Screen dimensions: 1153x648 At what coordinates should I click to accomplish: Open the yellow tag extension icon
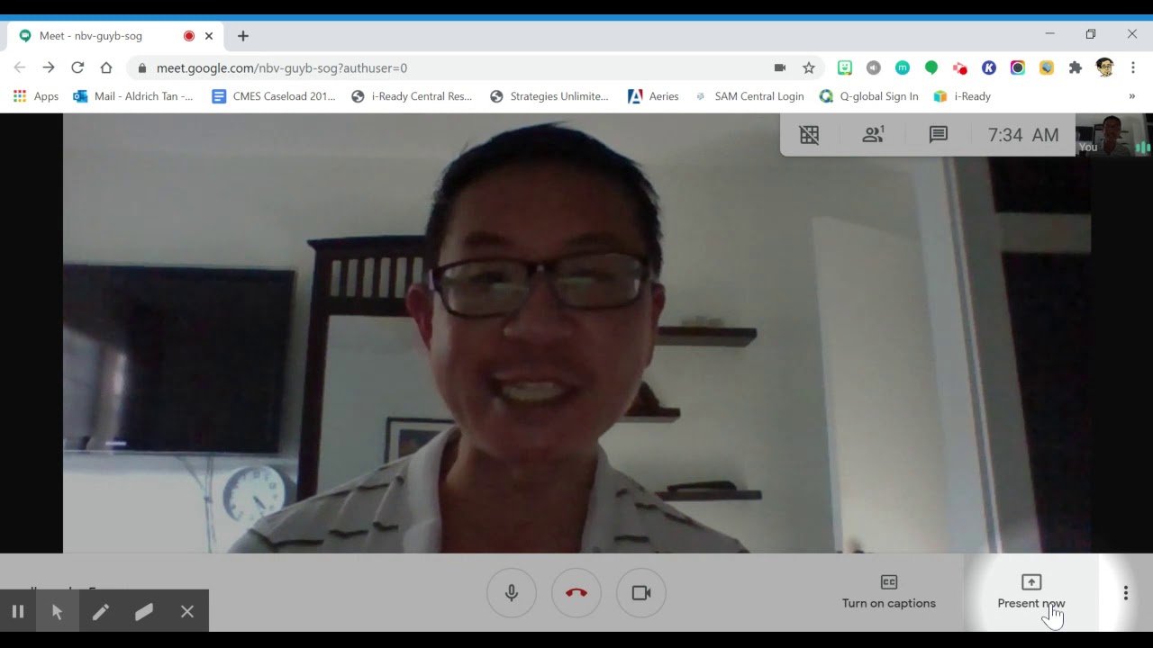[x=1047, y=67]
